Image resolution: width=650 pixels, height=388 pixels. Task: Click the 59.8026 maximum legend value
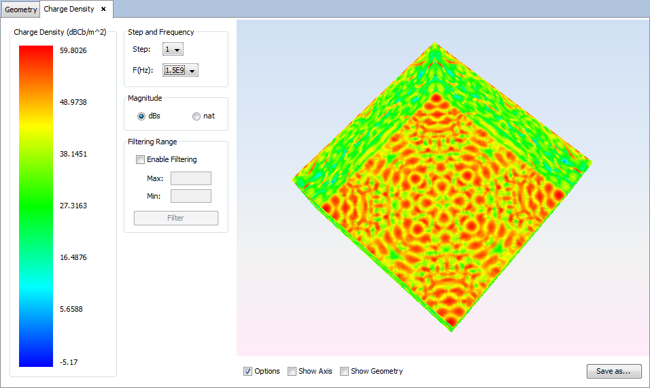[x=73, y=50]
